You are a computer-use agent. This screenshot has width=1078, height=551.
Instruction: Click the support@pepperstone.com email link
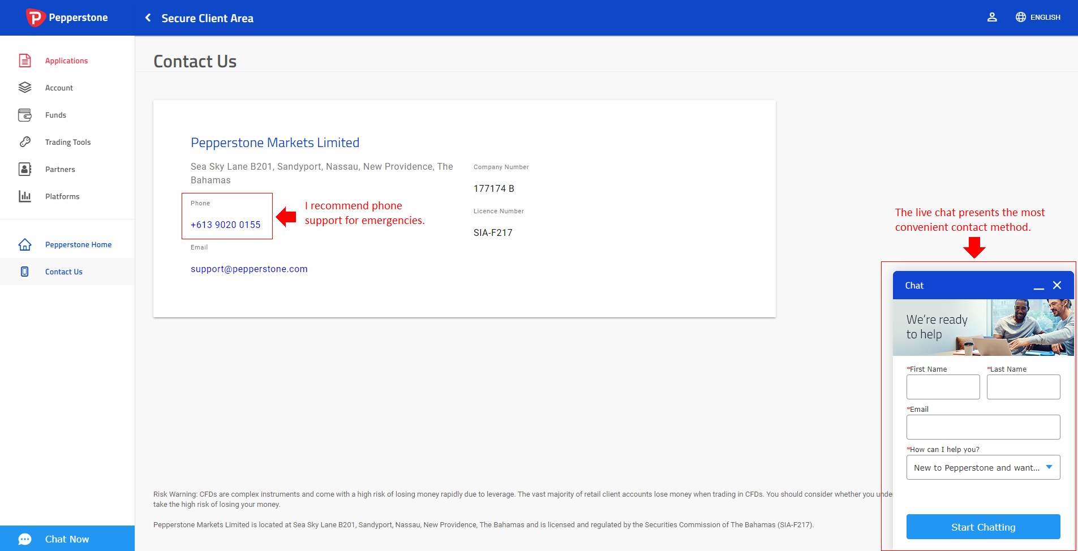(x=249, y=269)
